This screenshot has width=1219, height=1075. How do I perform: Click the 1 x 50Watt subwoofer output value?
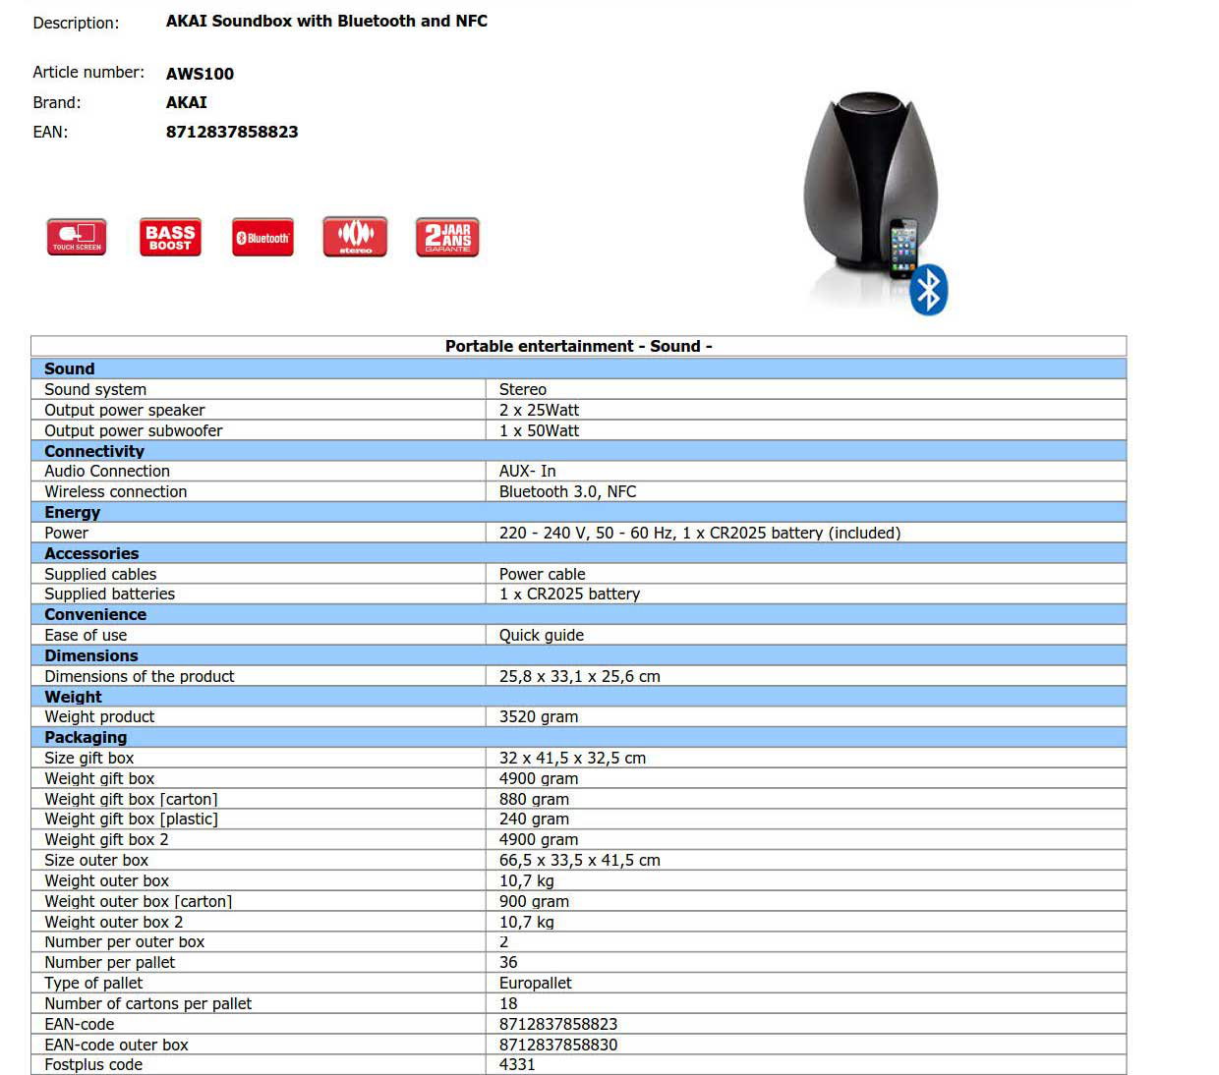(x=539, y=430)
